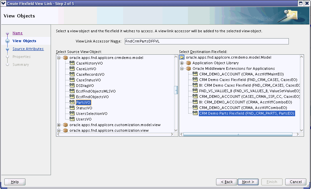Click the UsersVO view object icon

point(72,119)
